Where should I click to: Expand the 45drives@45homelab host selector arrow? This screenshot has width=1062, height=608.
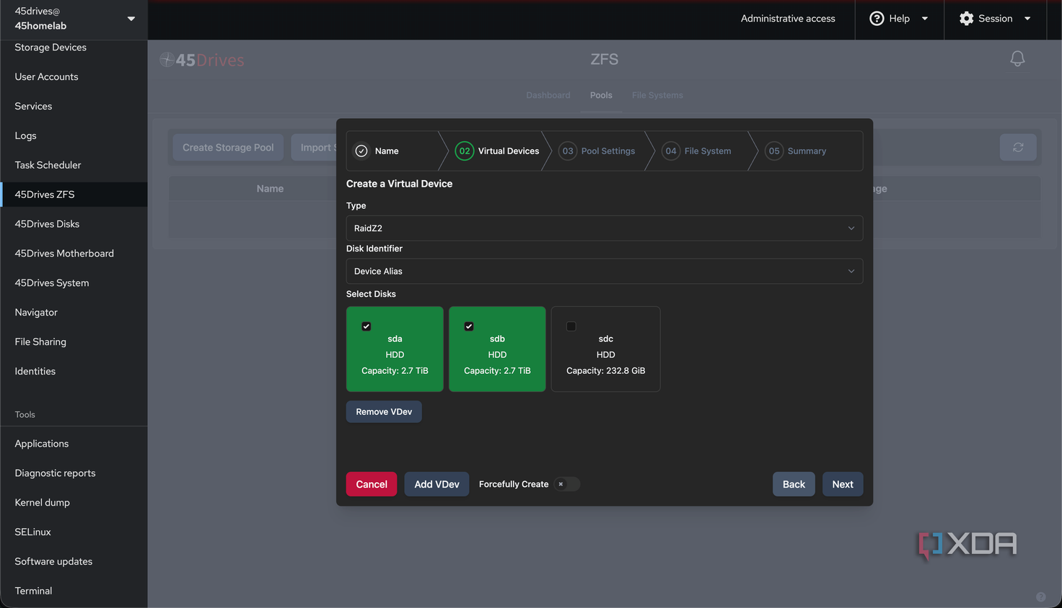point(131,19)
